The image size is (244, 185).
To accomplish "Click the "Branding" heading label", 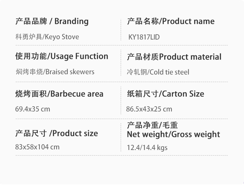I will tap(71, 21).
